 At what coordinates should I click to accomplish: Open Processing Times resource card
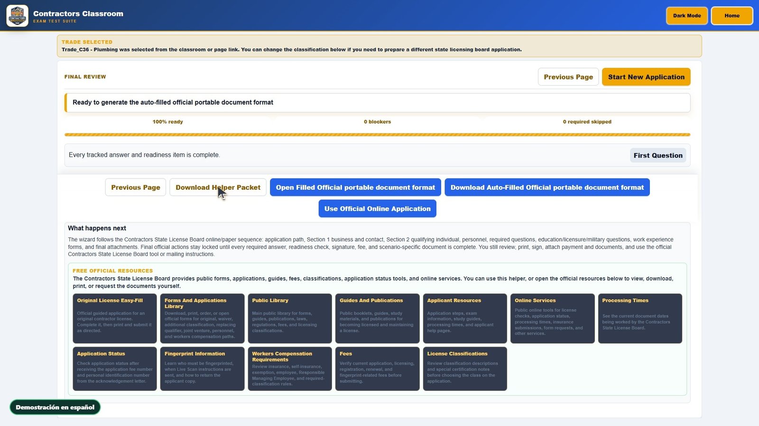(x=640, y=319)
